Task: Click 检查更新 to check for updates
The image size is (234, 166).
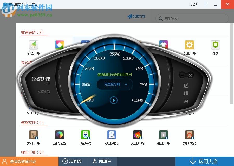Action: tap(44, 92)
